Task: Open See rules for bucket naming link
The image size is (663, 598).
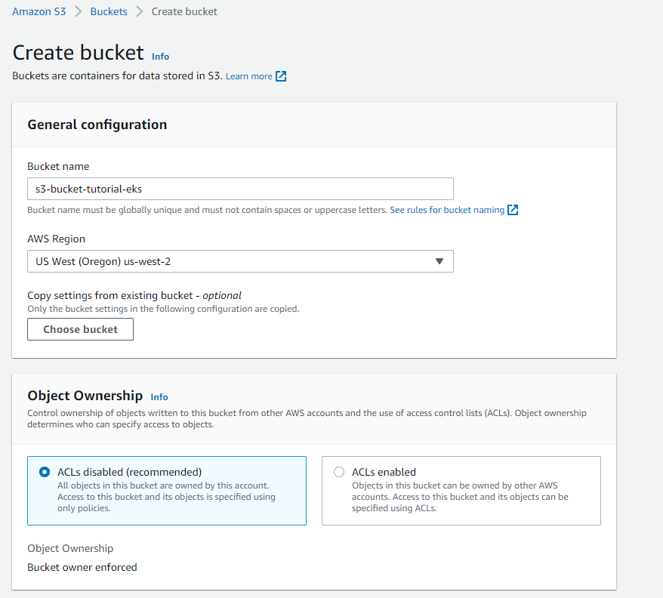Action: 447,210
